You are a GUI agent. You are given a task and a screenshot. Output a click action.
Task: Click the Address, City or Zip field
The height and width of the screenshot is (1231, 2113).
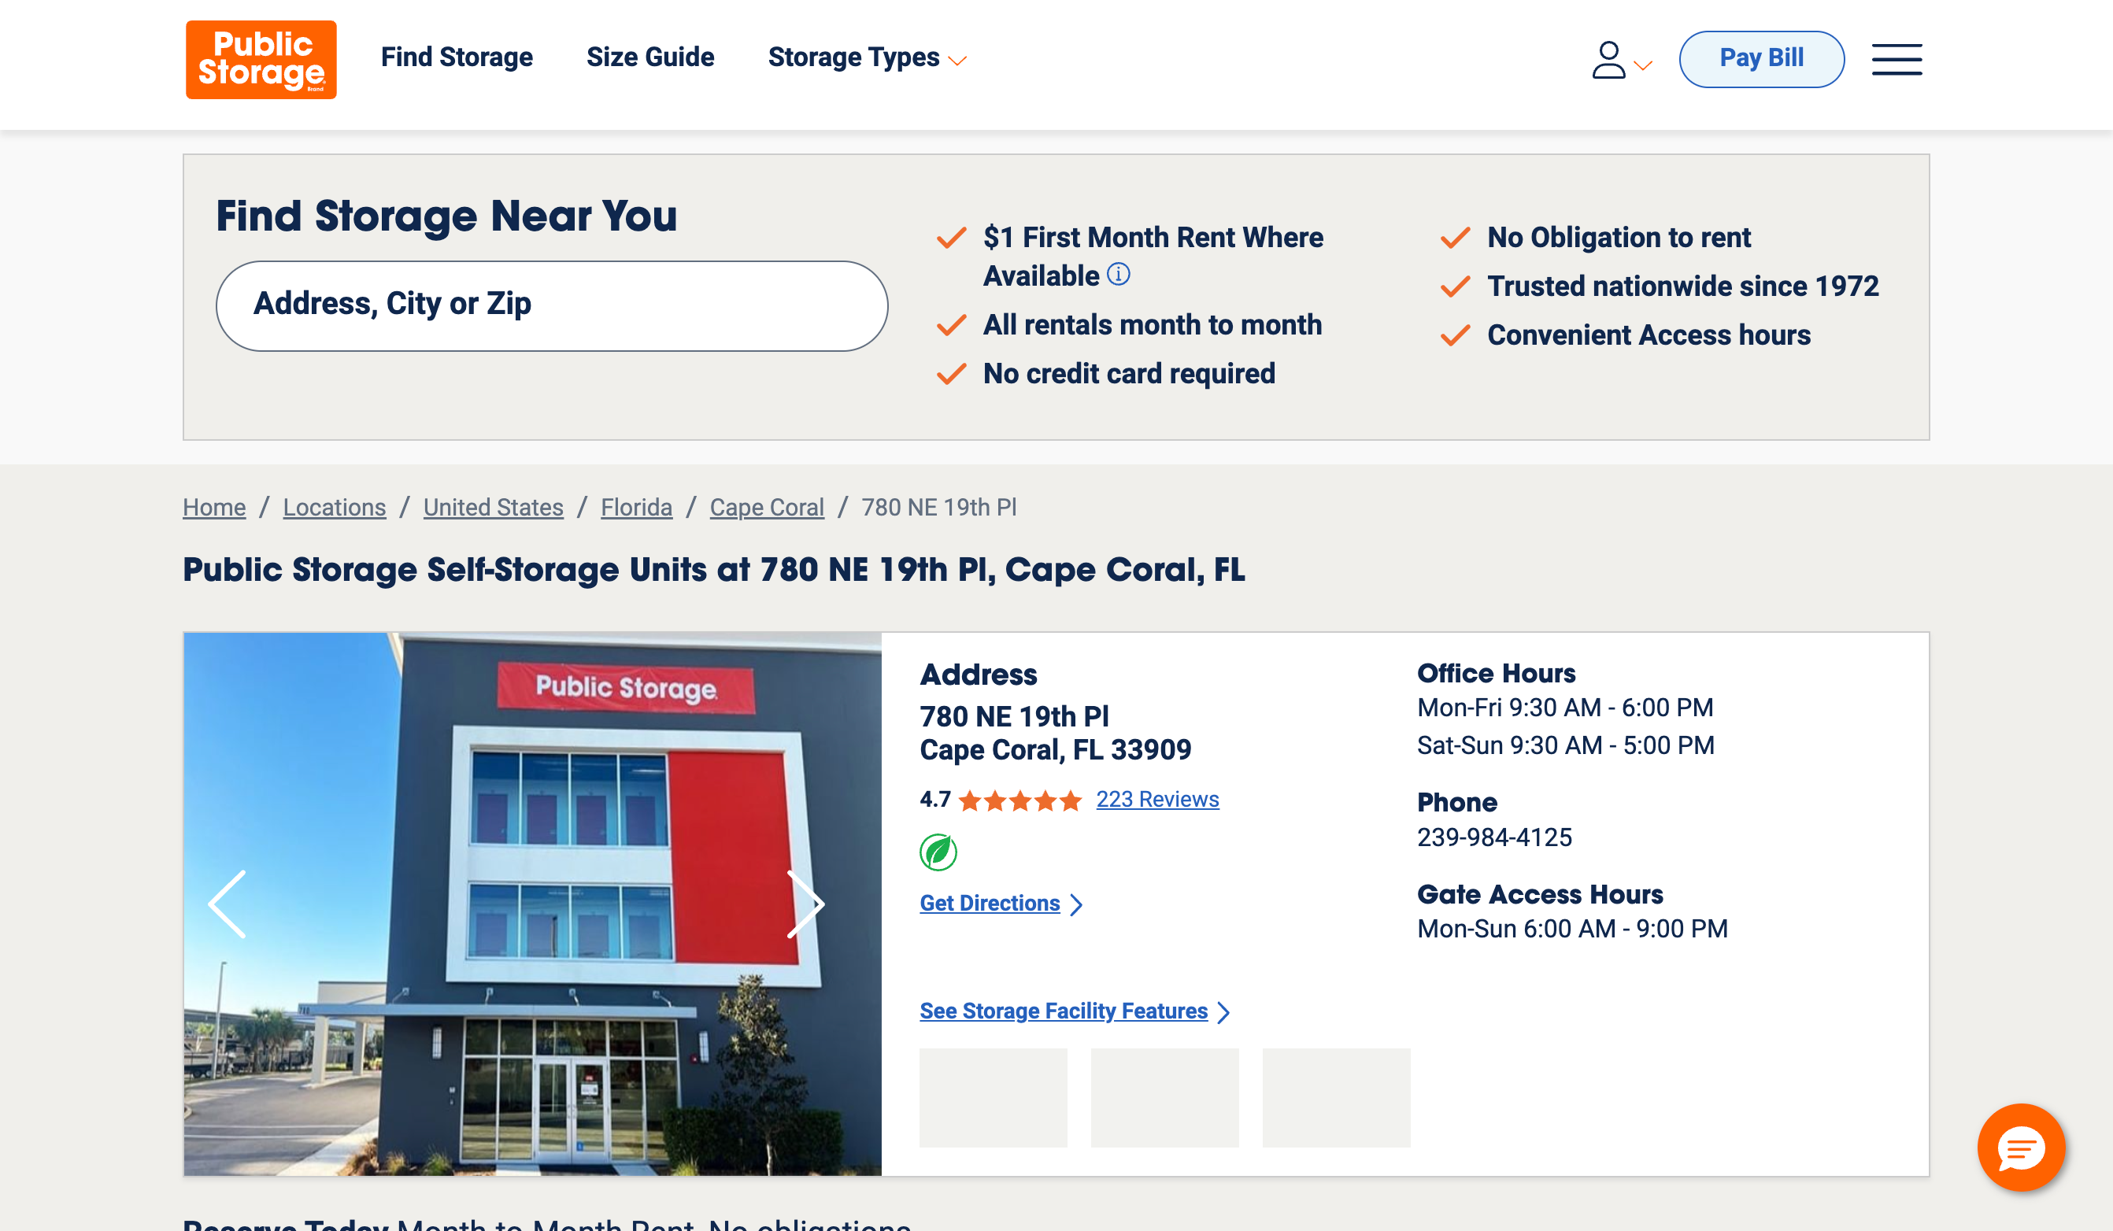tap(552, 305)
